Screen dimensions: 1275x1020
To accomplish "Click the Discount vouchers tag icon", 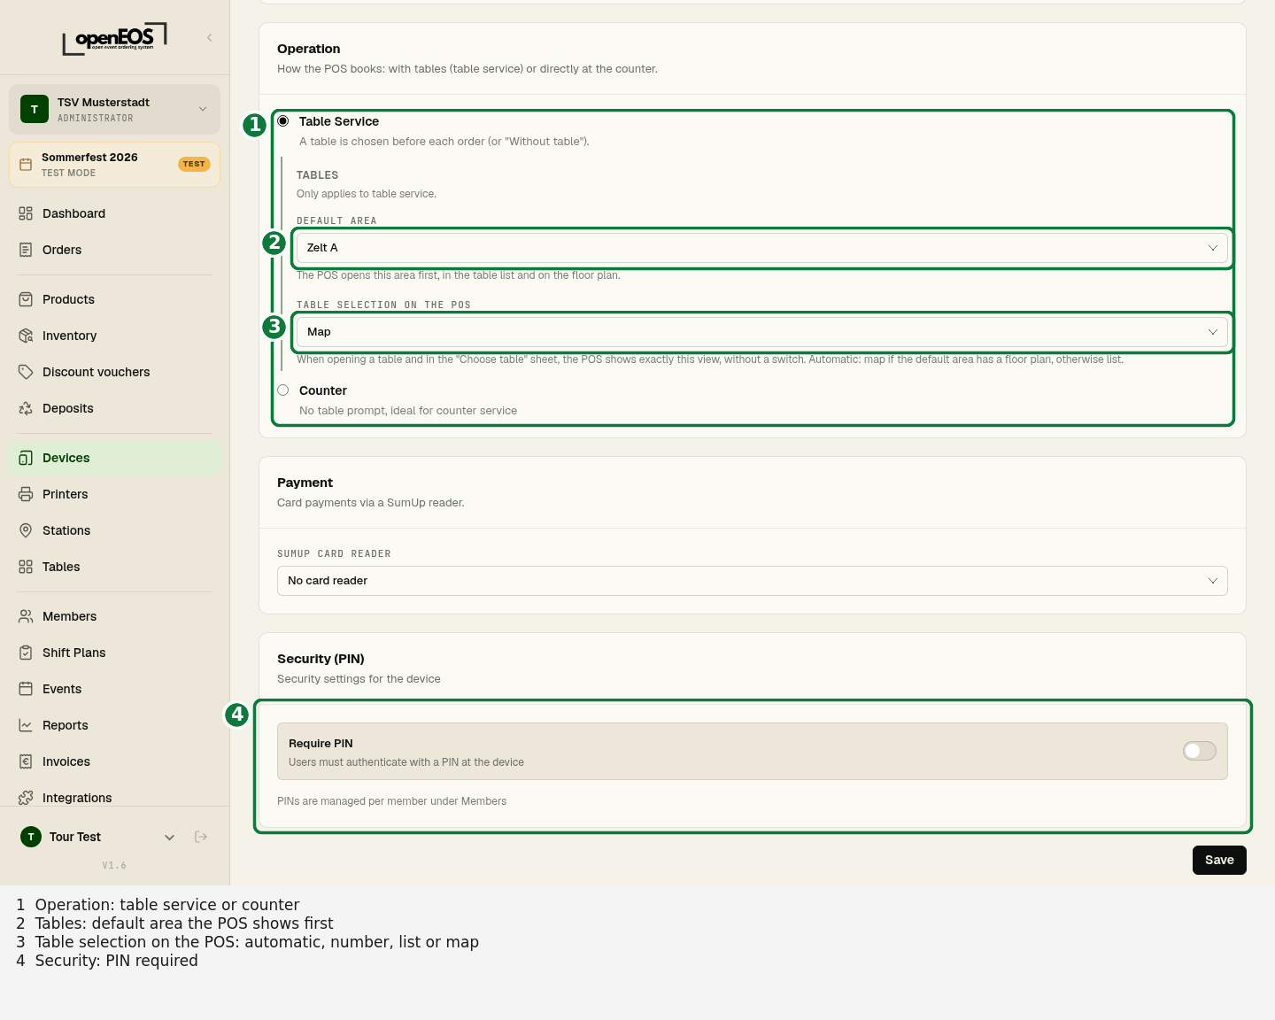I will click(x=26, y=372).
